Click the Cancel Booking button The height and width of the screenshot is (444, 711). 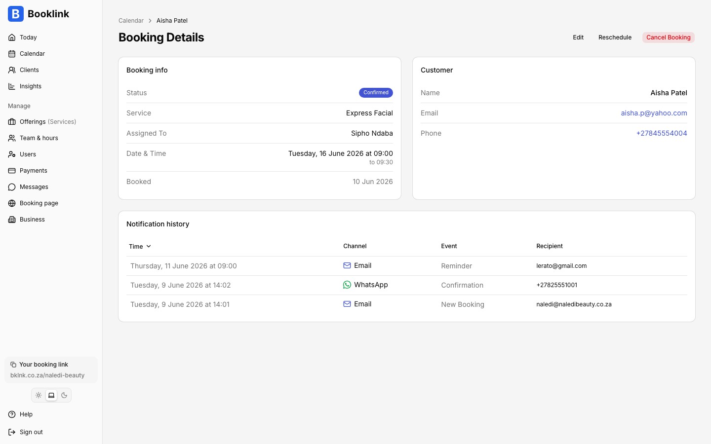pos(669,37)
